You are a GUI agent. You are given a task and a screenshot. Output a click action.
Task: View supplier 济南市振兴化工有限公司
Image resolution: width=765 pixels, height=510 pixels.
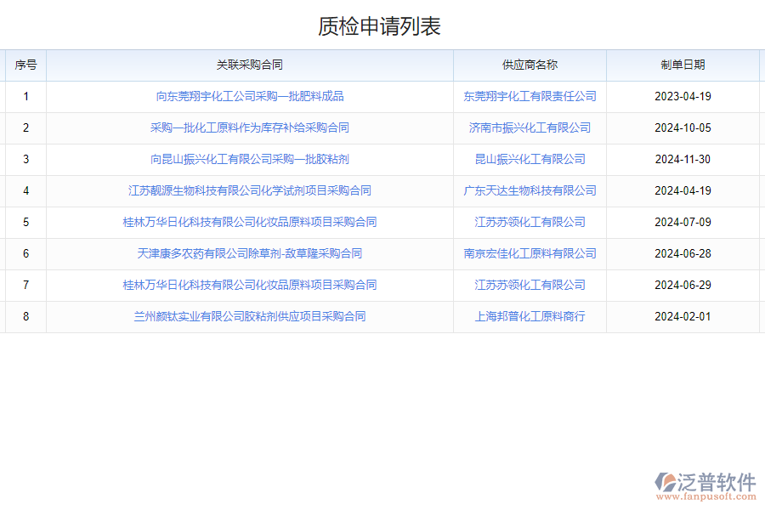click(529, 127)
